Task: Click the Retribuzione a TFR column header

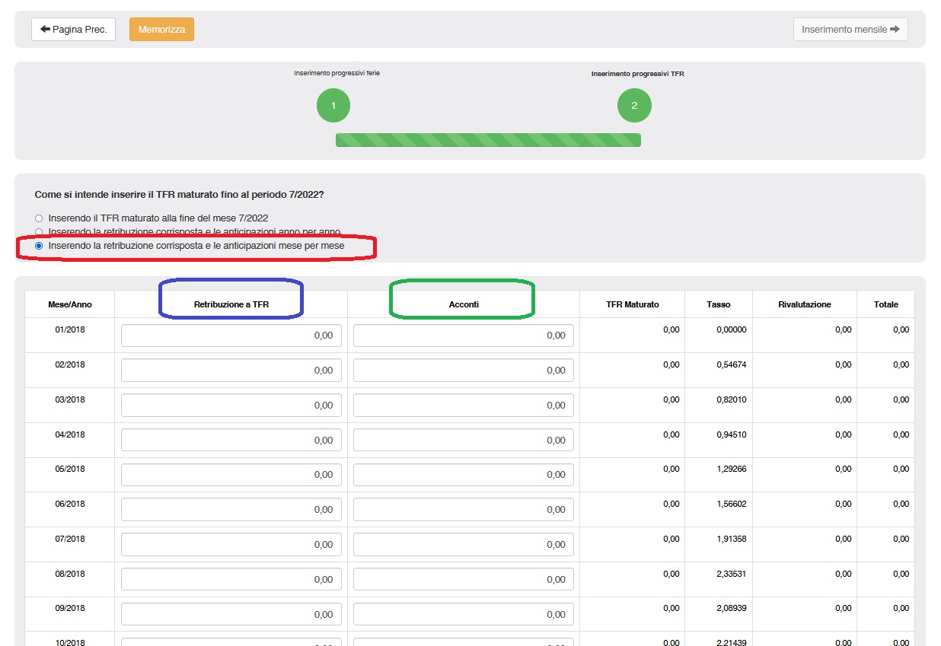Action: tap(231, 304)
